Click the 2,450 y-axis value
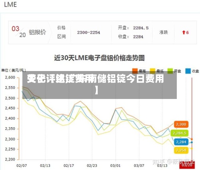 [10, 108]
